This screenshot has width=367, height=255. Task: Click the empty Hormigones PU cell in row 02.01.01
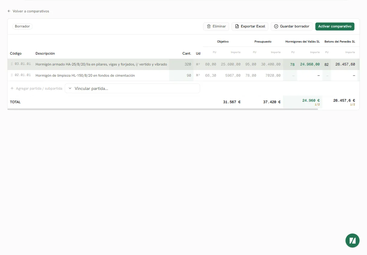click(290, 75)
